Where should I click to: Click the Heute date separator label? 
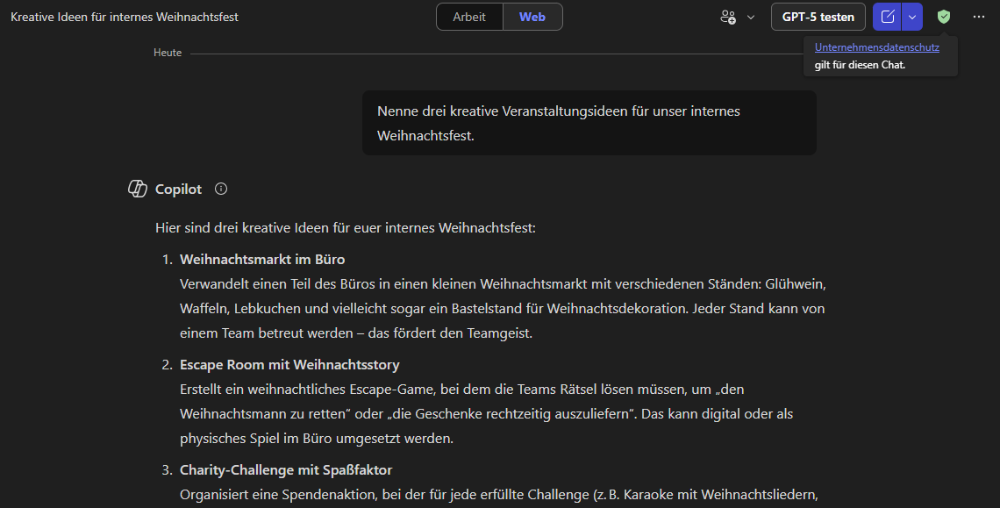[x=168, y=53]
